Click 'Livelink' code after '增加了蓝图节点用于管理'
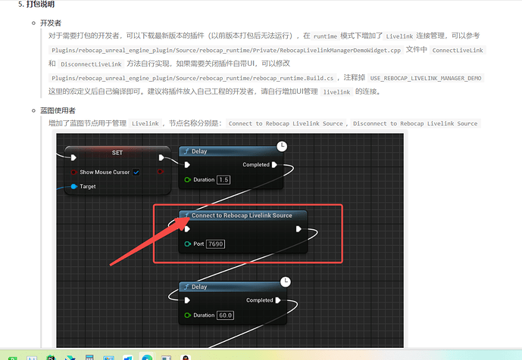This screenshot has width=522, height=360. coord(145,123)
